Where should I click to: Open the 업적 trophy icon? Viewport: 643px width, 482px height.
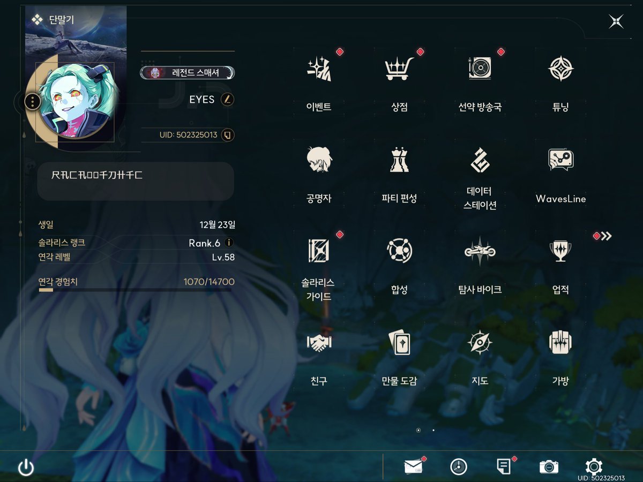[561, 251]
